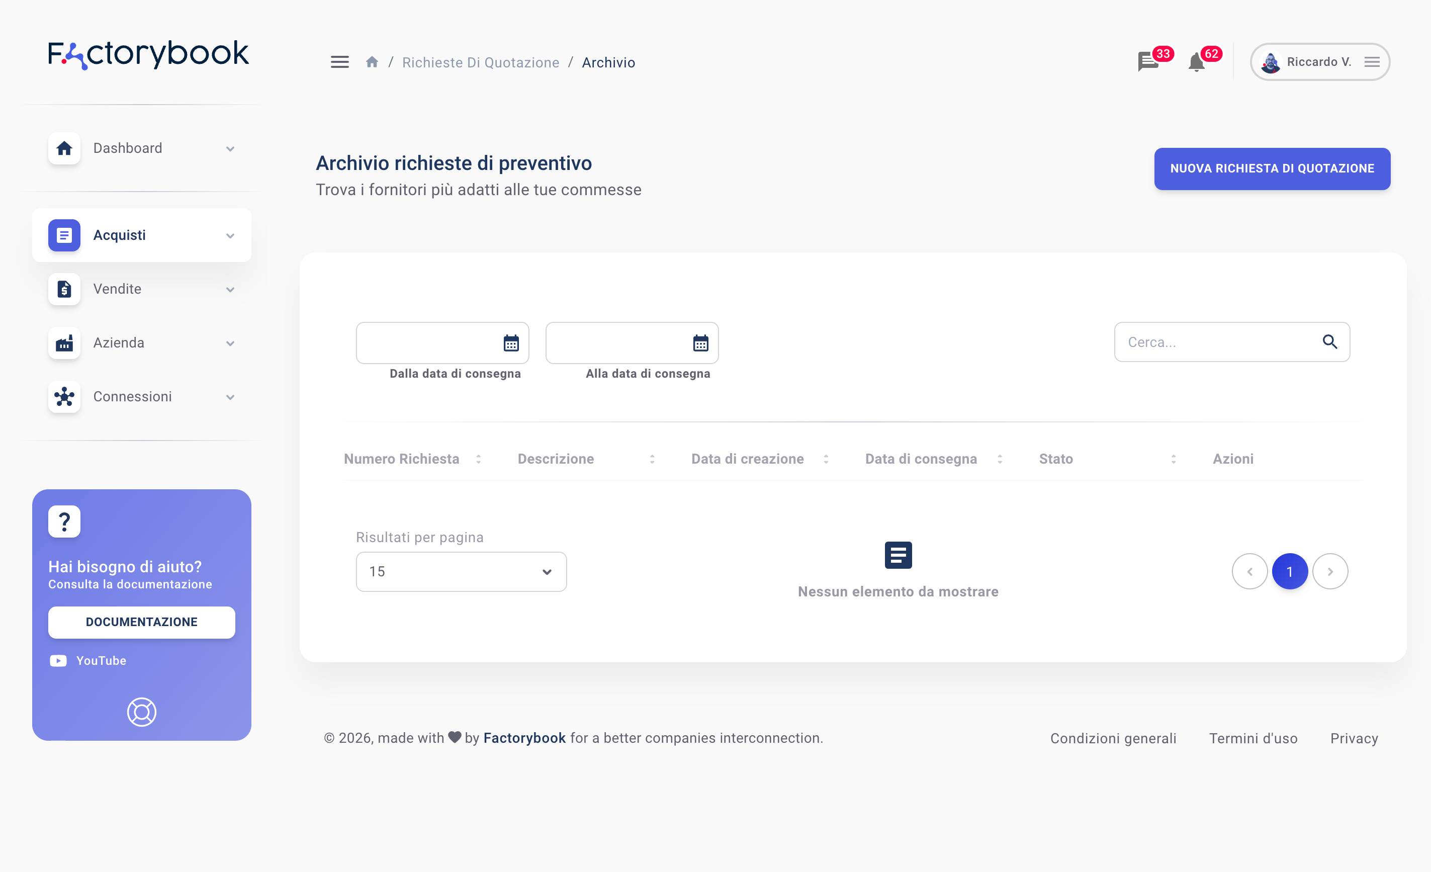Screen dimensions: 1431x872
Task: Expand the Connessioni sidebar section
Action: 142,397
